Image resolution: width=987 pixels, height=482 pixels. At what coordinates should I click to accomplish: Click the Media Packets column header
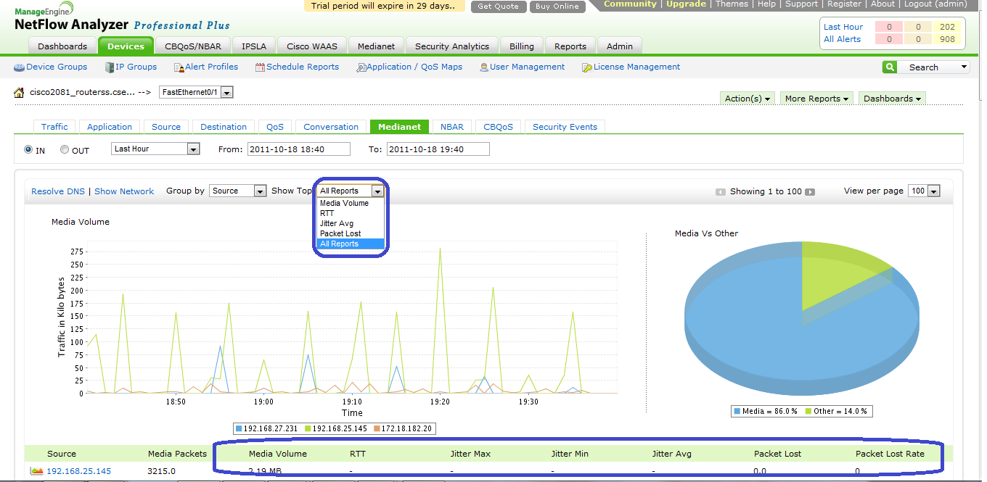[x=177, y=454]
